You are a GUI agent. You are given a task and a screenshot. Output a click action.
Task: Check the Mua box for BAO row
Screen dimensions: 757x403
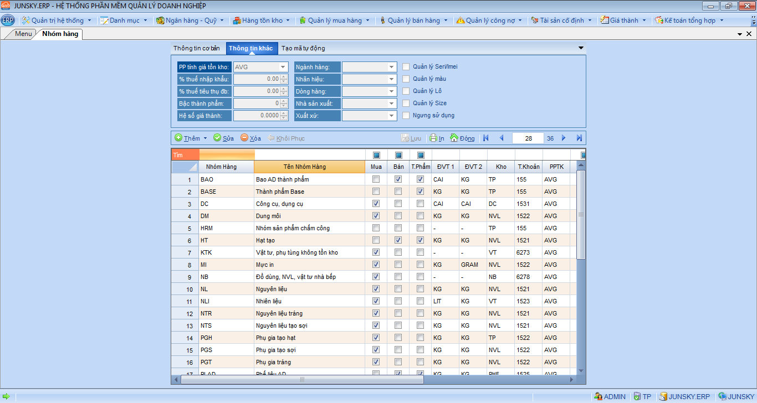tap(376, 179)
